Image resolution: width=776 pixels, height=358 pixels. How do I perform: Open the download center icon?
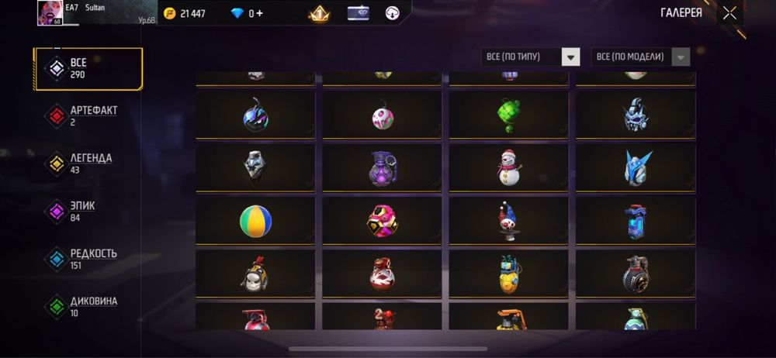pos(393,13)
